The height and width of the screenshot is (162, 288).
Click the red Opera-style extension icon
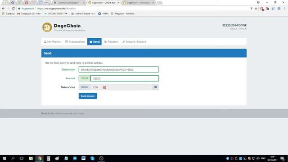click(x=262, y=9)
